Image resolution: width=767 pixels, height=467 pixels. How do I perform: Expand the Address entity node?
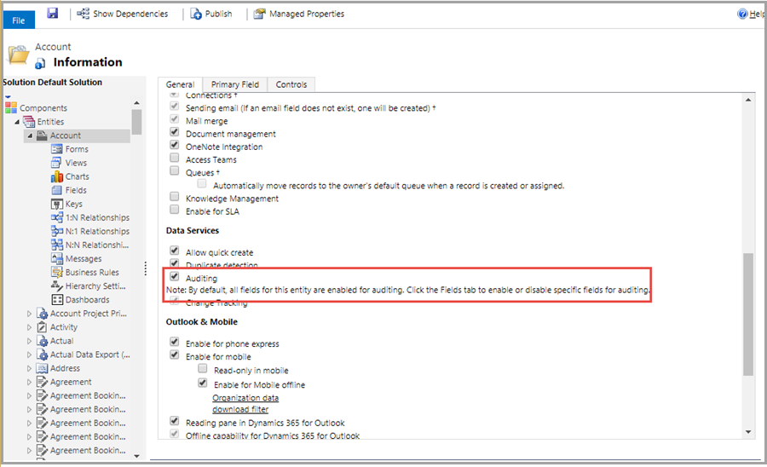30,368
